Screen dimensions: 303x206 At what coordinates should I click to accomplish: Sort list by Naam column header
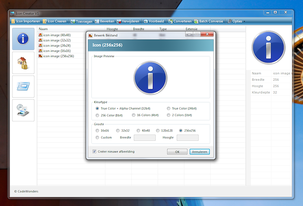71,29
